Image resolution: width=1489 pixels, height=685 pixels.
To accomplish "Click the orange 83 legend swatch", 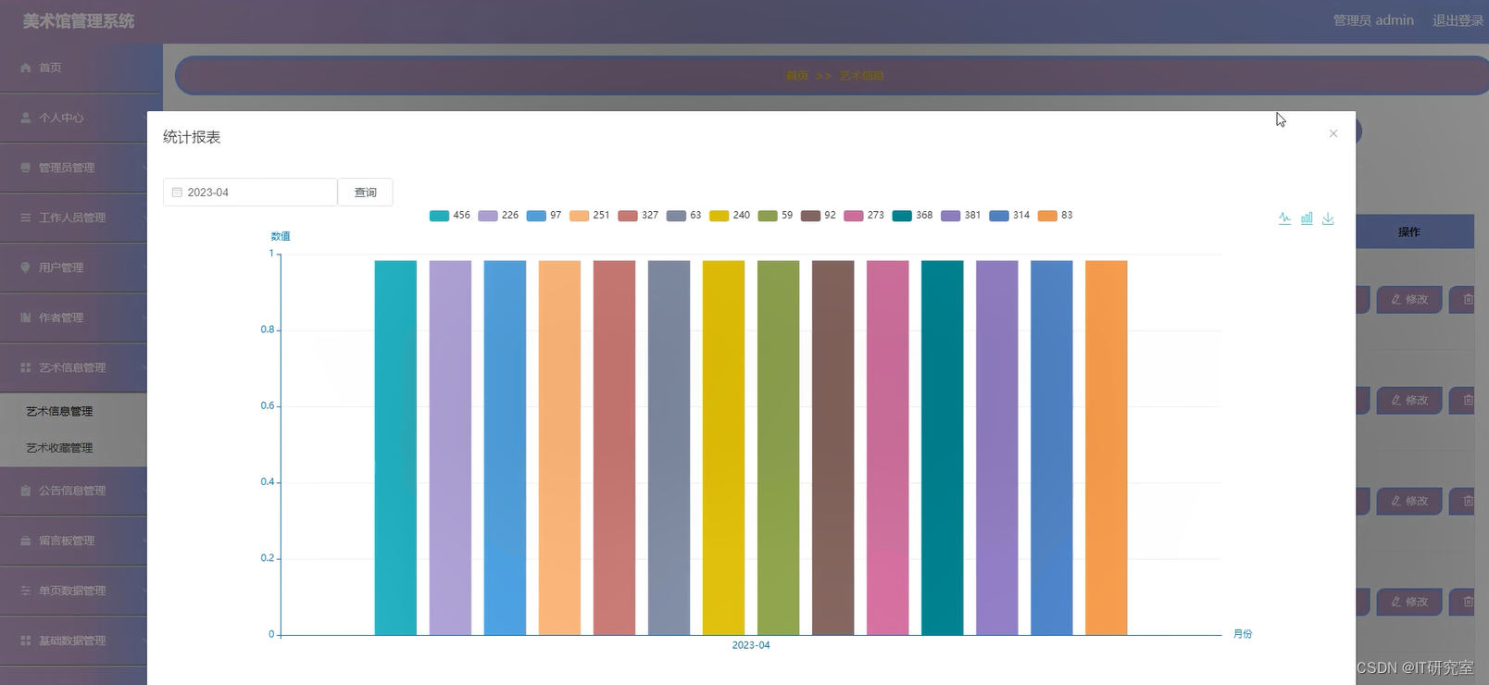I will (x=1047, y=216).
